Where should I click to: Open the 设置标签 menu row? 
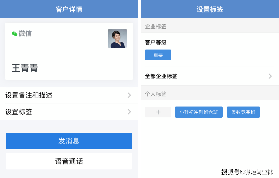[69, 112]
